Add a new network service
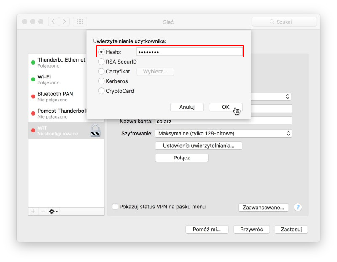Image resolution: width=337 pixels, height=262 pixels. pos(33,211)
